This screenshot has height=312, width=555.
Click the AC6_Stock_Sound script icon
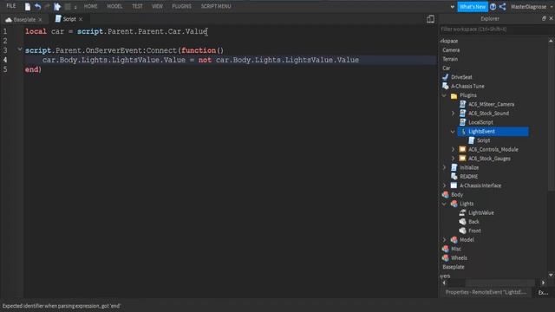462,114
